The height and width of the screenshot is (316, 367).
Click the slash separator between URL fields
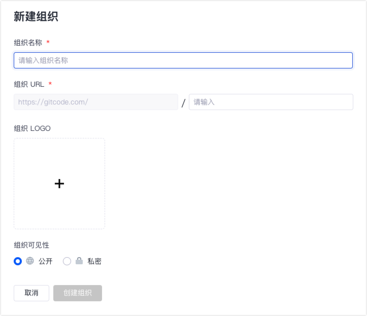pyautogui.click(x=183, y=103)
